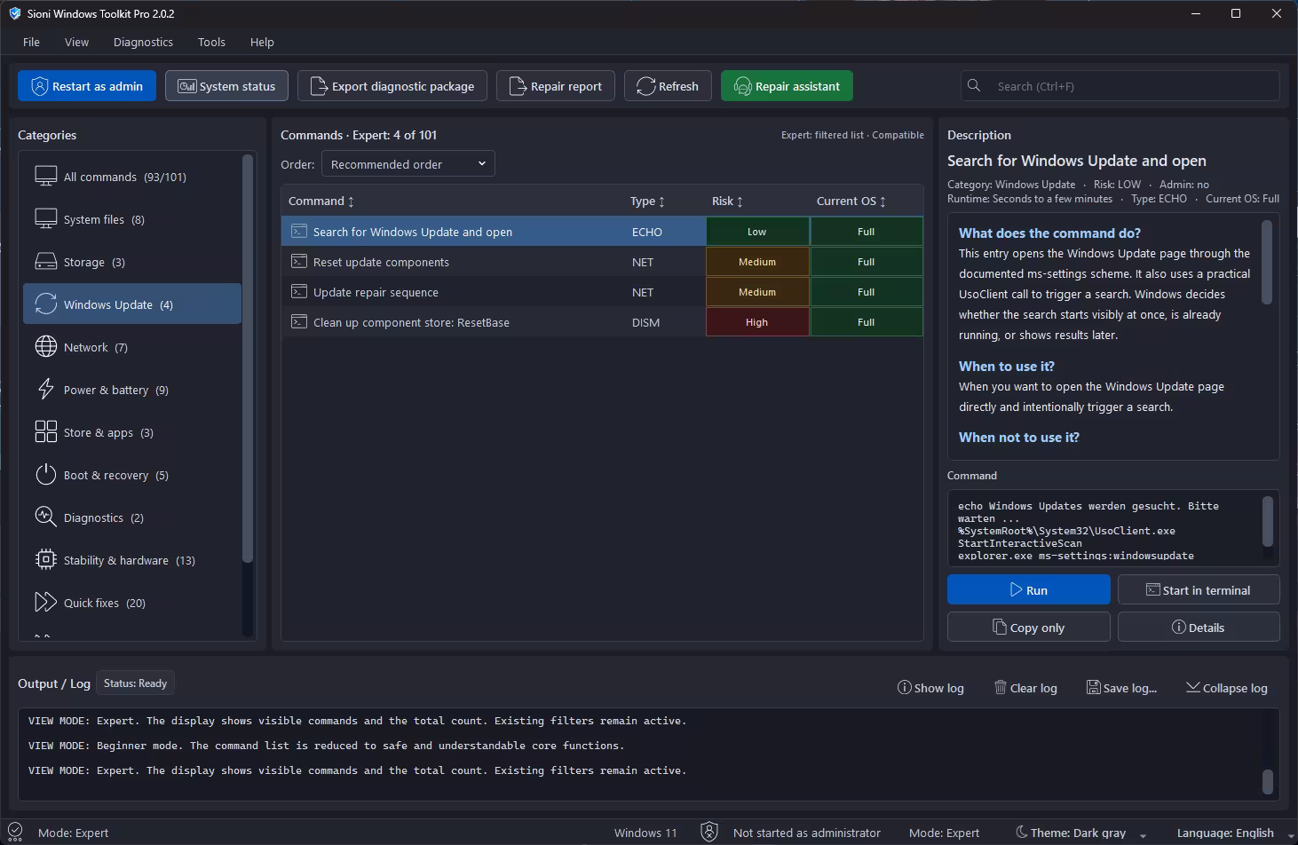Run the selected command
1298x845 pixels.
(1028, 590)
